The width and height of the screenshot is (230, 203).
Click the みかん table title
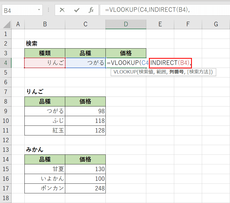click(35, 150)
